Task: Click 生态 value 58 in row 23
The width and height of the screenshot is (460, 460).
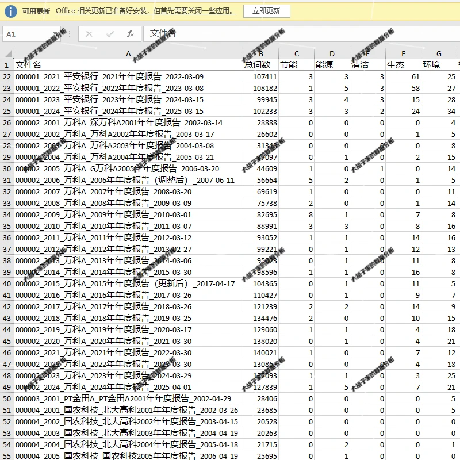Action: click(404, 89)
